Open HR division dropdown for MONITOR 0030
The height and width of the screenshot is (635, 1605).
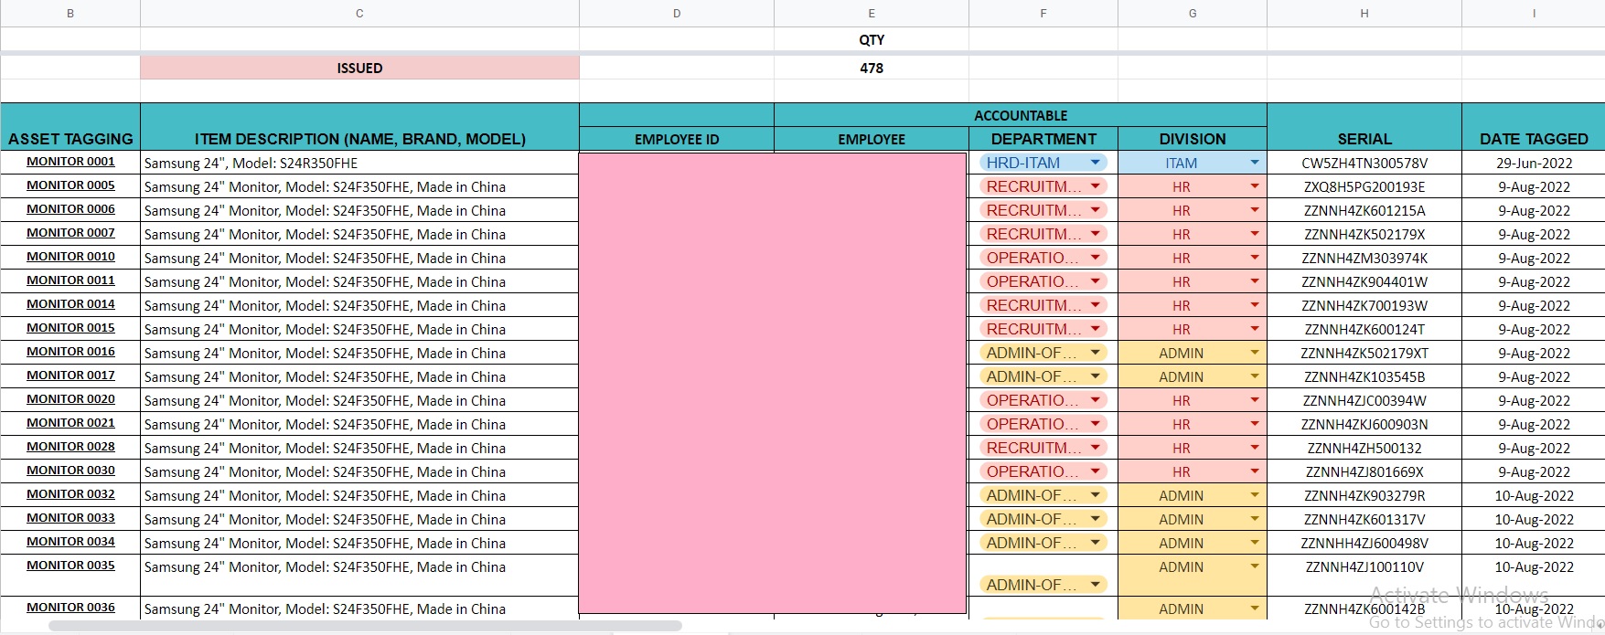tap(1255, 471)
